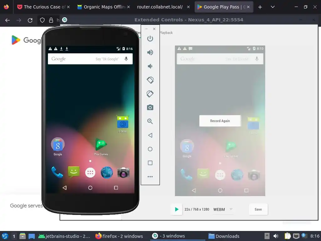Take a screenshot with the emulator camera icon
The width and height of the screenshot is (321, 241).
[x=150, y=107]
